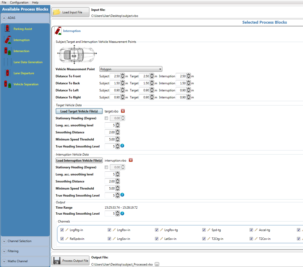Toggle Interruption Stationary Heading checkbox
This screenshot has width=303, height=267.
pos(106,167)
